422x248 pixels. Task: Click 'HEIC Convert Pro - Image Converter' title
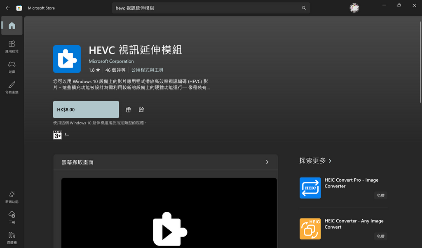(x=352, y=183)
